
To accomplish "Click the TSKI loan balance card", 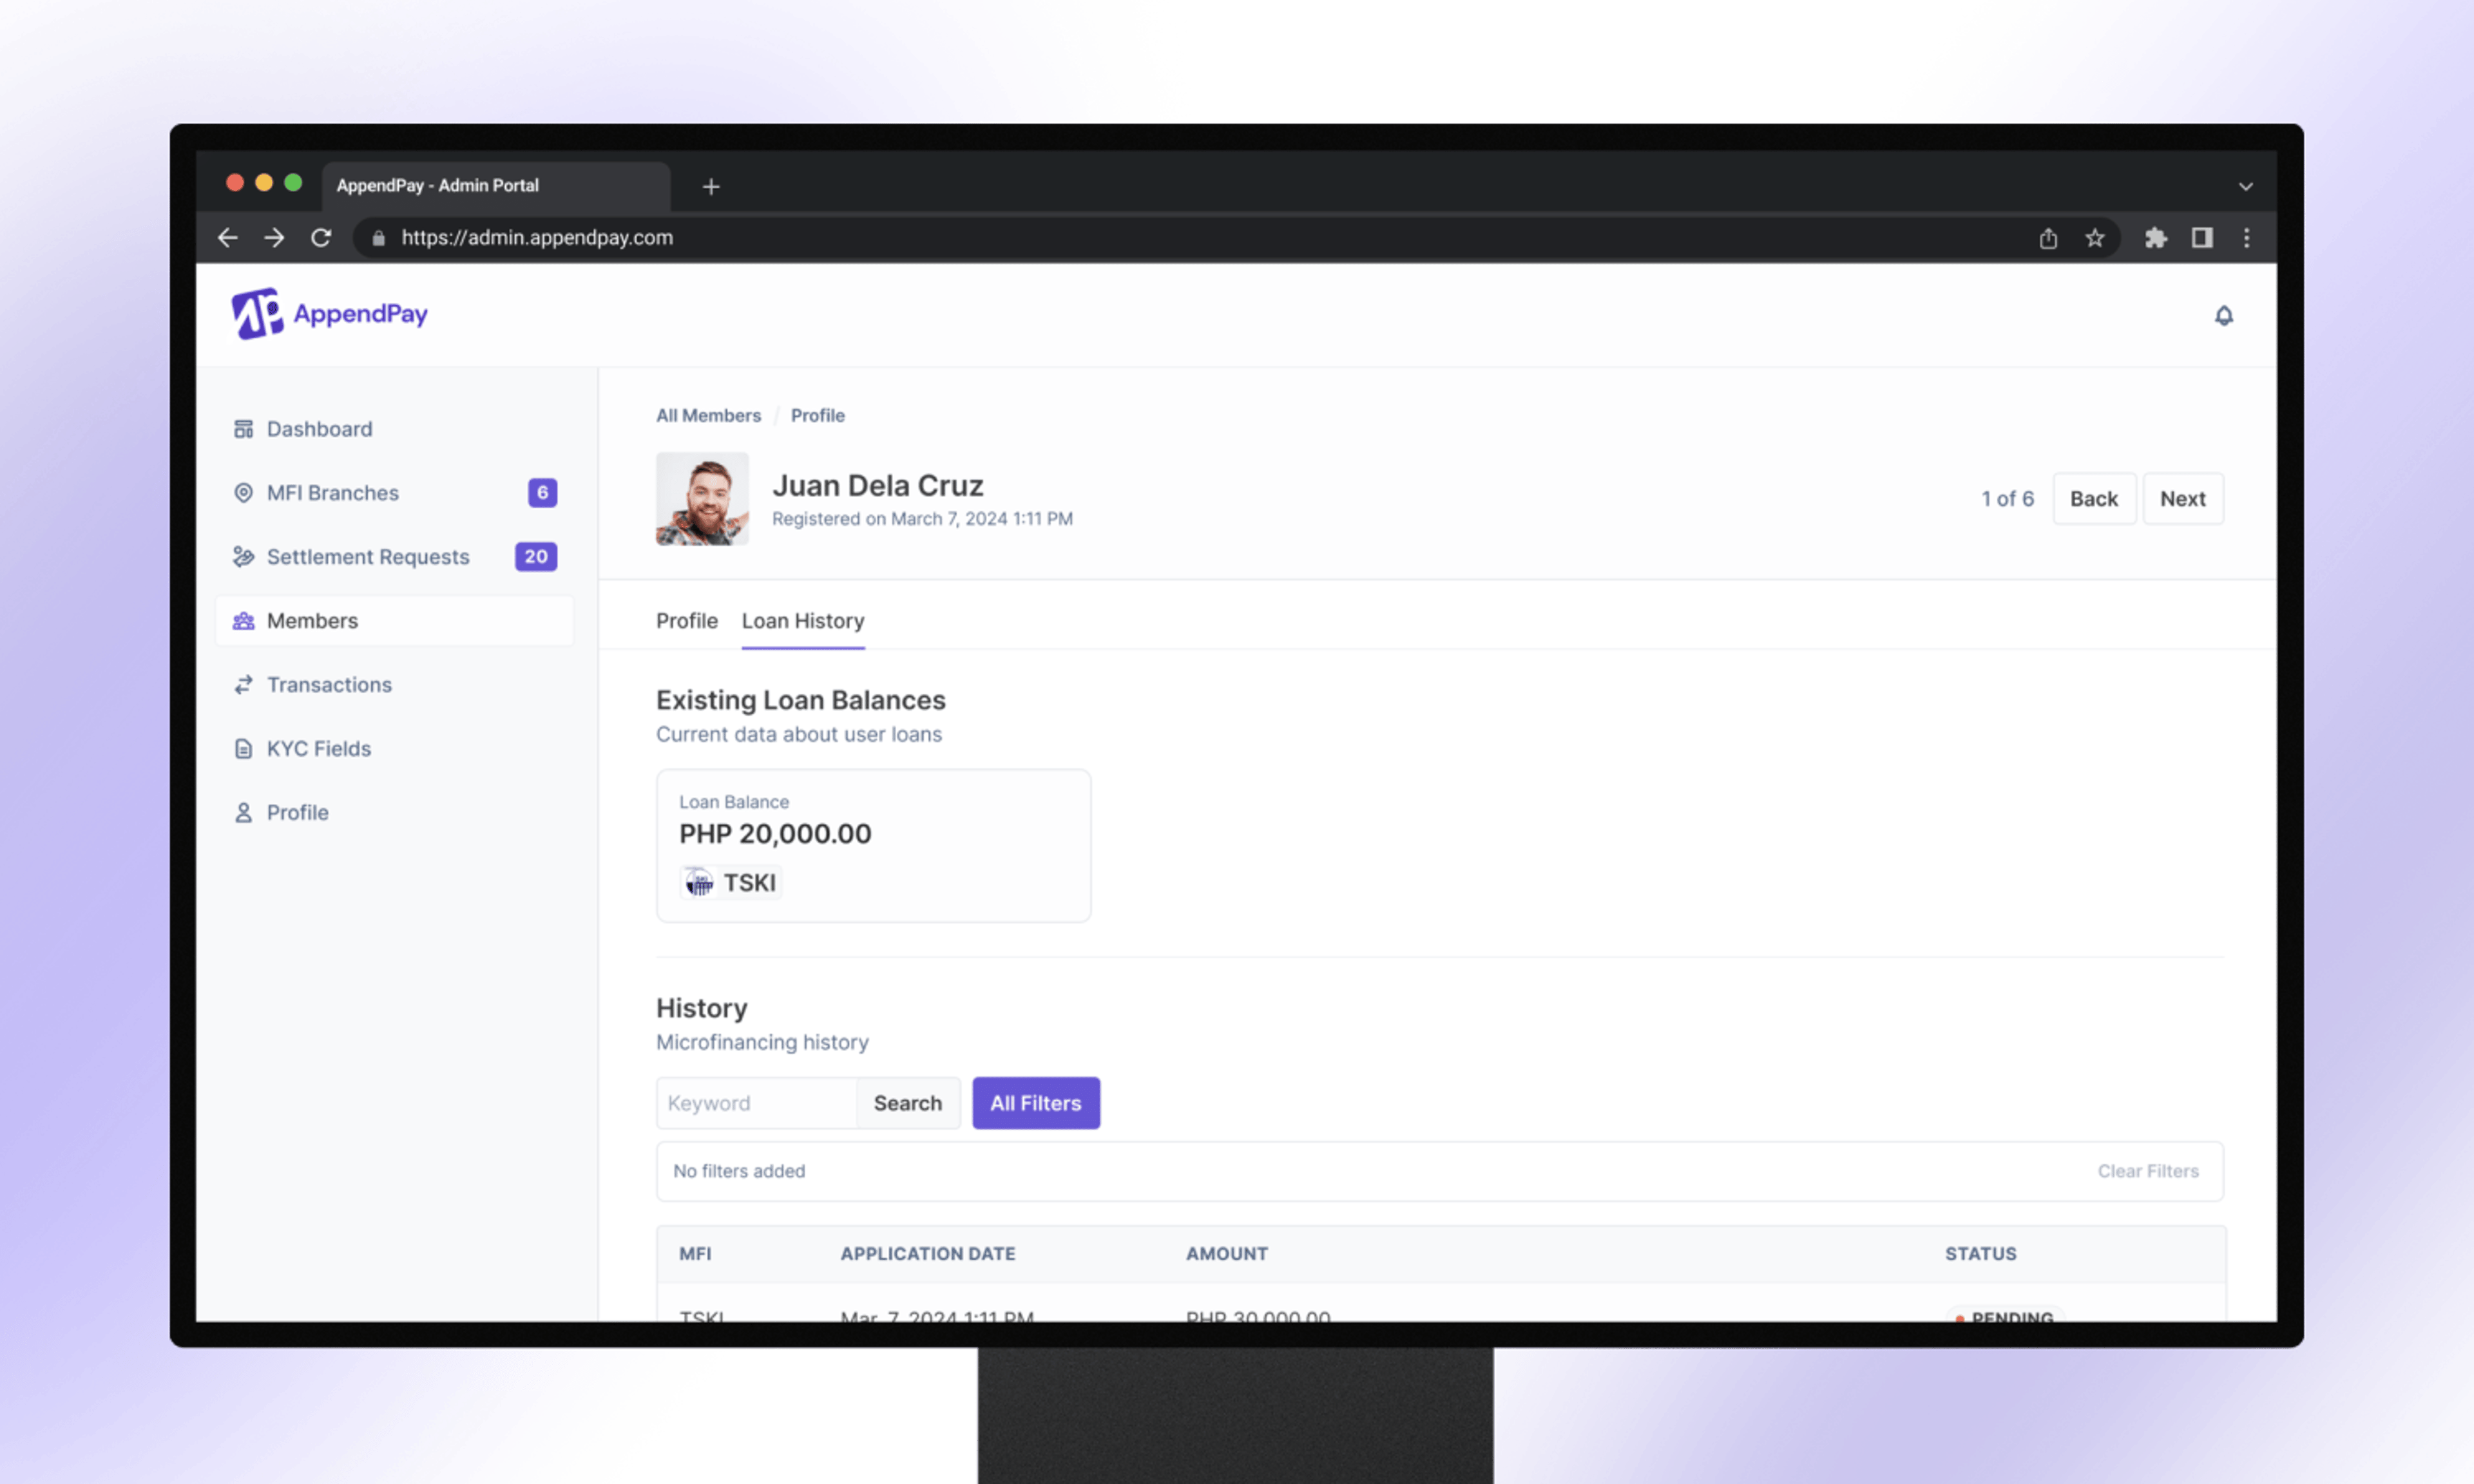I will [x=873, y=844].
